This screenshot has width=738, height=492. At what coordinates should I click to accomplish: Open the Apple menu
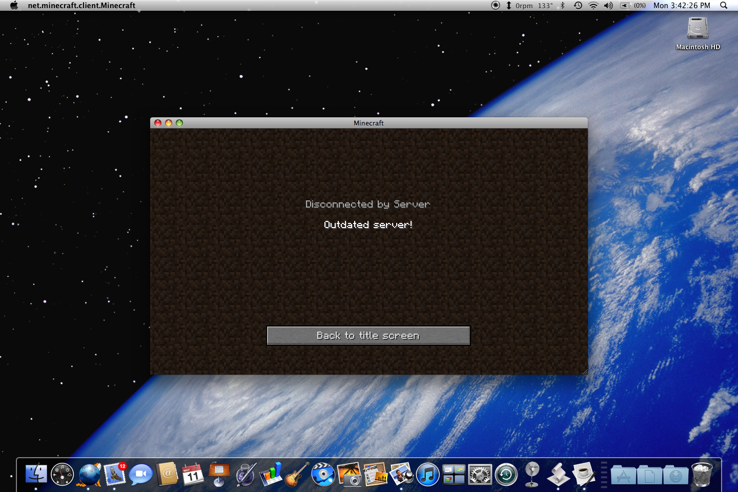point(14,5)
